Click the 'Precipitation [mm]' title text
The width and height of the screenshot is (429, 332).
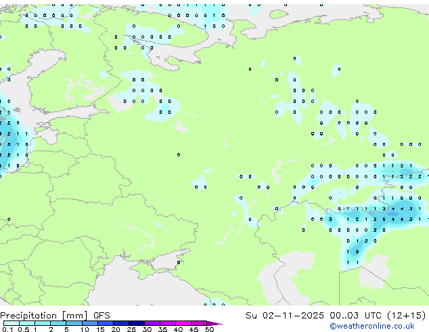click(x=44, y=316)
